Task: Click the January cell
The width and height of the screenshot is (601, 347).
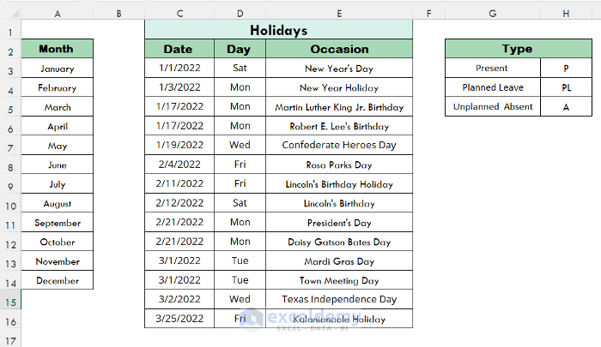Action: (57, 69)
